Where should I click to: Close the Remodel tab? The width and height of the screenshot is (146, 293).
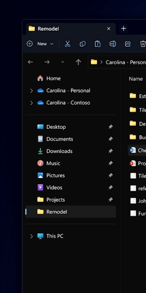(x=109, y=29)
